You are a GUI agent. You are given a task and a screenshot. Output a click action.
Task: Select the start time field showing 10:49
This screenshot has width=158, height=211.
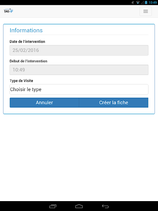point(79,70)
